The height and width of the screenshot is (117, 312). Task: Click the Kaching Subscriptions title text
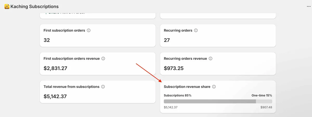(35, 6)
